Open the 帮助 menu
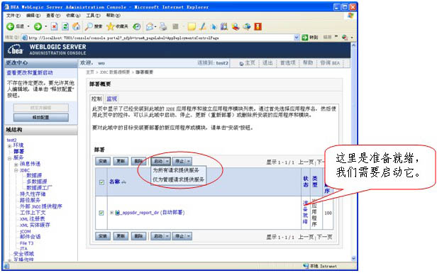This screenshot has height=273, width=437. click(x=114, y=16)
